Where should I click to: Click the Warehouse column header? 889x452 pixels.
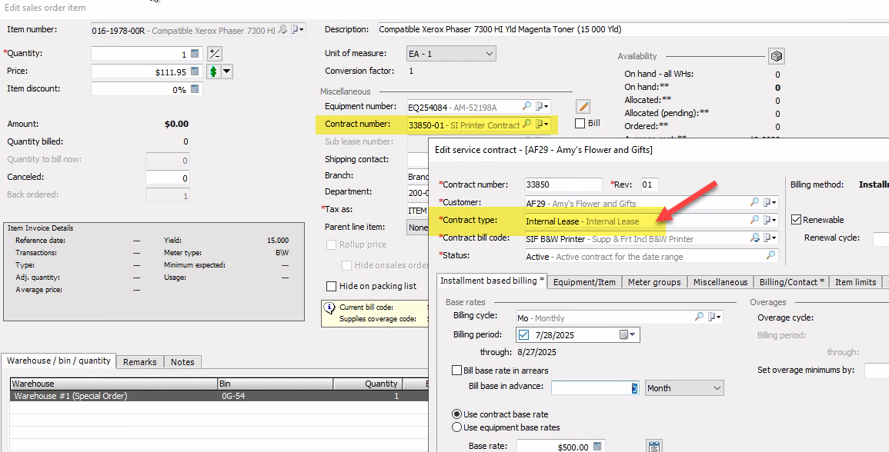[114, 384]
